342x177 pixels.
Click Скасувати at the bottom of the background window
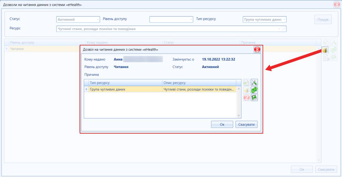click(x=326, y=169)
